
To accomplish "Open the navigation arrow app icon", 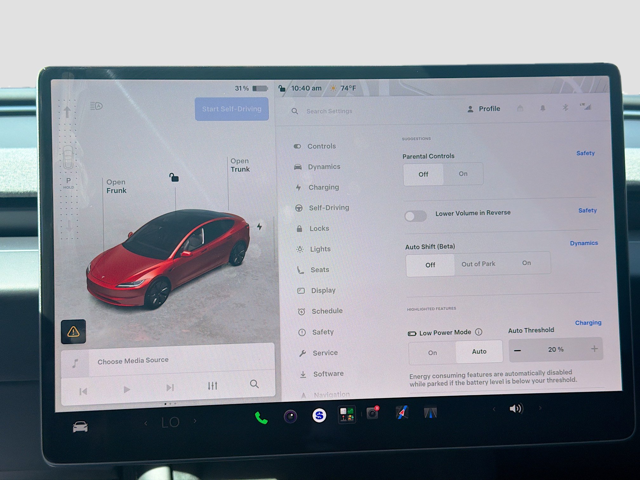I will pyautogui.click(x=402, y=413).
